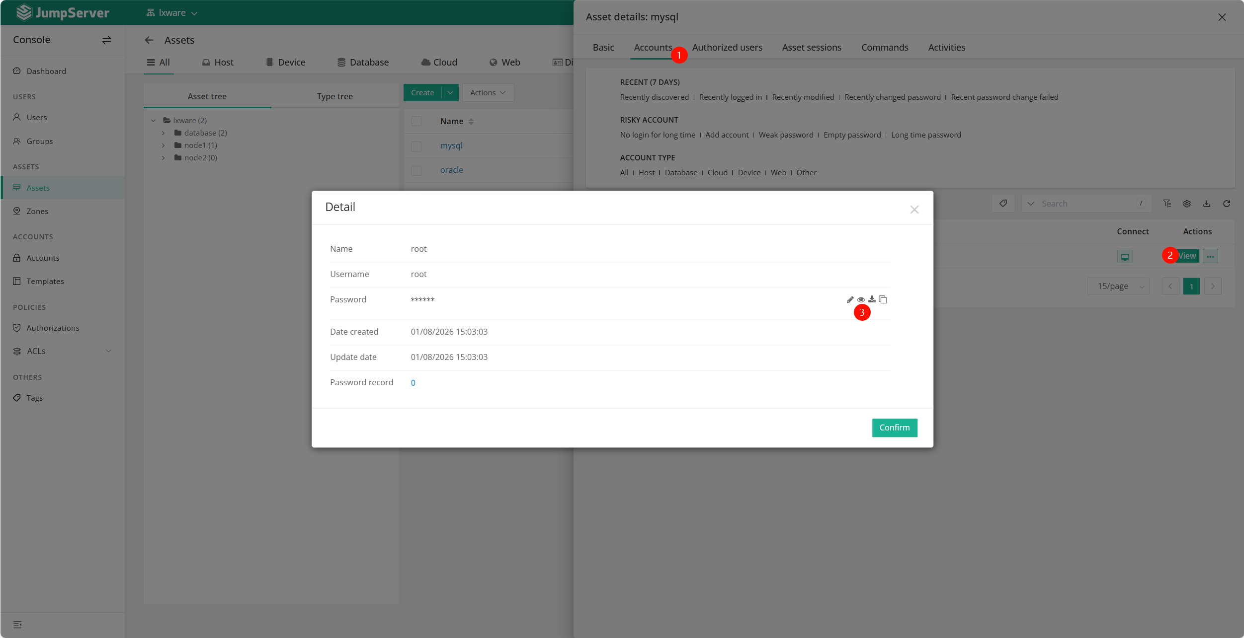
Task: Copy password using the copy icon
Action: click(883, 299)
